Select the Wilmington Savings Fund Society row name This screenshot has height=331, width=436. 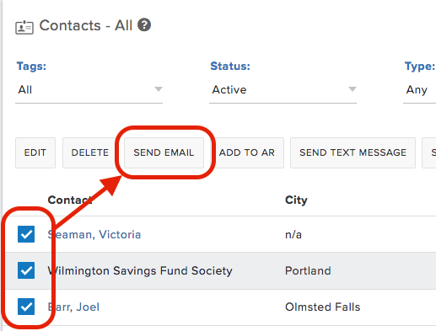click(140, 271)
